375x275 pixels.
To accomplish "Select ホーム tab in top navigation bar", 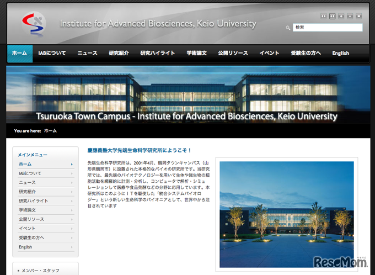I will tap(20, 54).
